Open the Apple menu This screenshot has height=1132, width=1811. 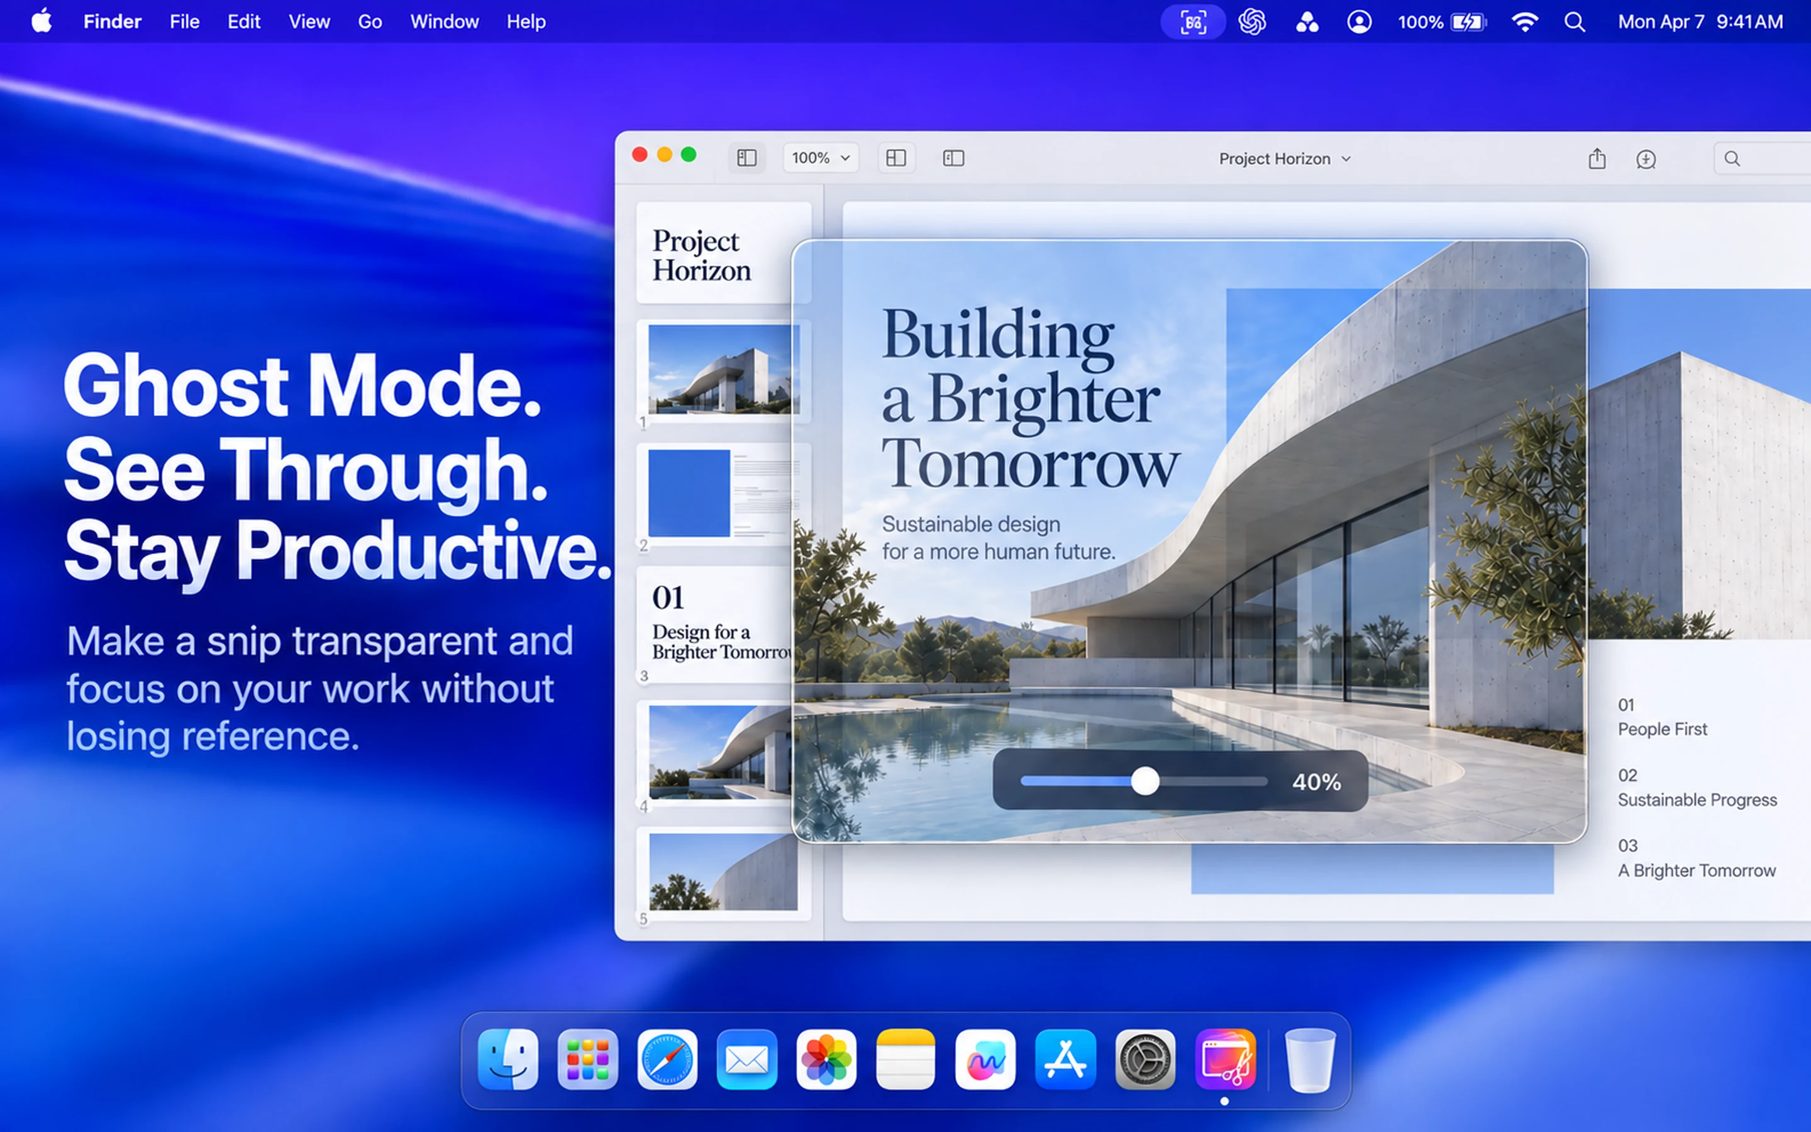(42, 21)
